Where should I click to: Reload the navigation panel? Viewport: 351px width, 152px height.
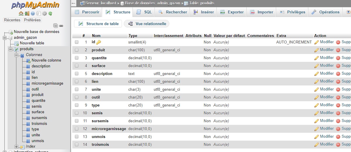50,13
